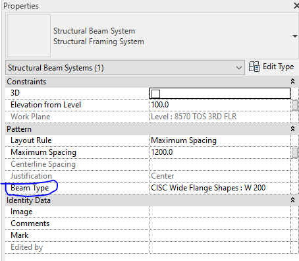Click the Centerline Spacing label

[x=43, y=164]
